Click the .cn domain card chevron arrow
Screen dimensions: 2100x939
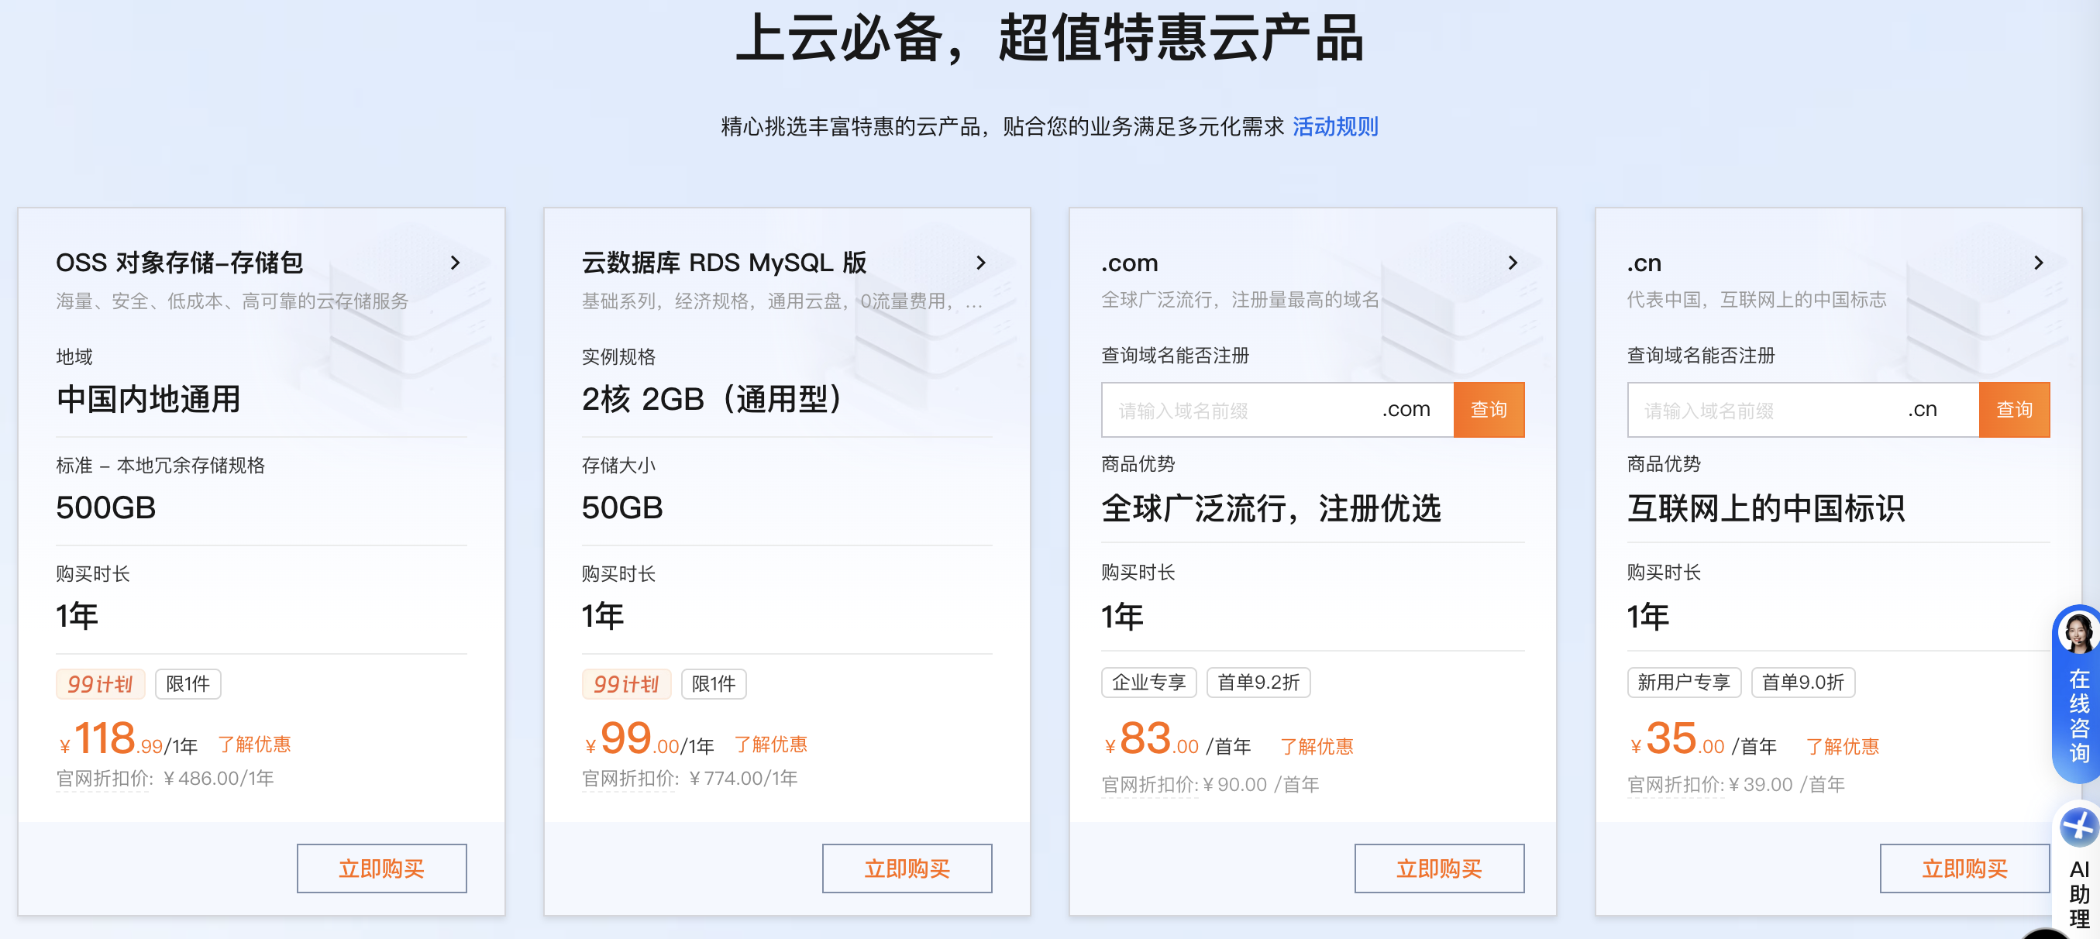tap(2038, 263)
